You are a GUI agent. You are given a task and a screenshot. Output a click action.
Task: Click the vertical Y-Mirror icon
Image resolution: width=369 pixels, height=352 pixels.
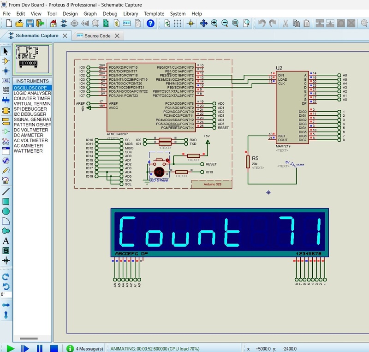coord(6,315)
